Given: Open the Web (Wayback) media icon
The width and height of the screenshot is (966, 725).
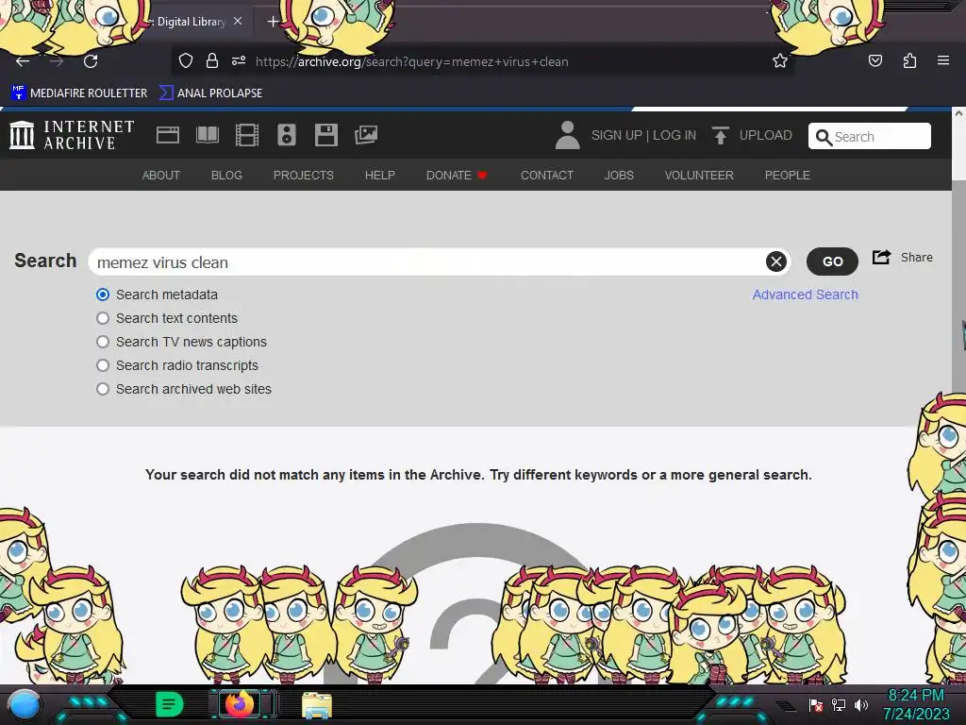Looking at the screenshot, I should pos(168,135).
